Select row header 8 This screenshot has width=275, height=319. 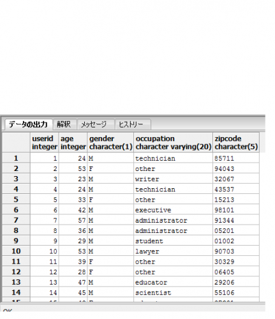click(16, 230)
